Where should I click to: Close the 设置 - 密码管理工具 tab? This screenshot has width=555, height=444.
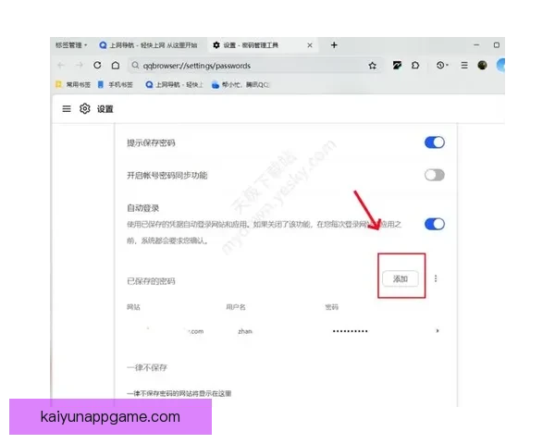pyautogui.click(x=310, y=45)
